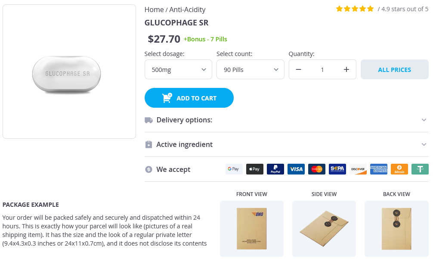Screen dimensions: 433x268
Task: Expand the Delivery options section
Action: 286,120
